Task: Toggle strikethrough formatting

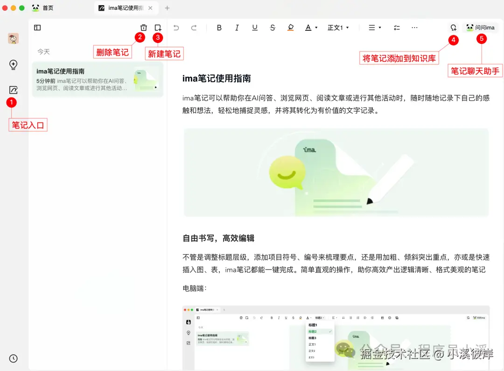Action: 273,28
